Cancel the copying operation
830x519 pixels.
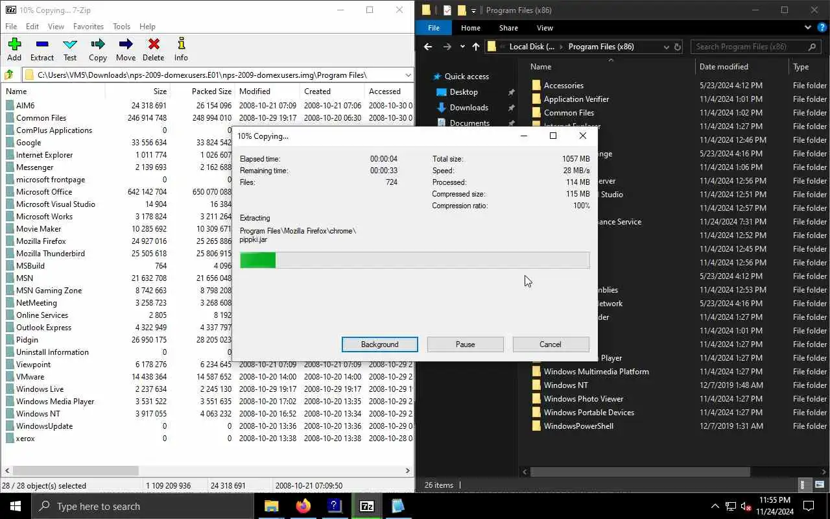point(551,344)
